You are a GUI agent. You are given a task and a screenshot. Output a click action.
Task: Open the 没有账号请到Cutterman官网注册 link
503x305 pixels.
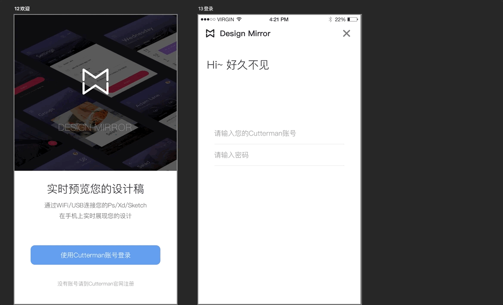click(x=96, y=283)
